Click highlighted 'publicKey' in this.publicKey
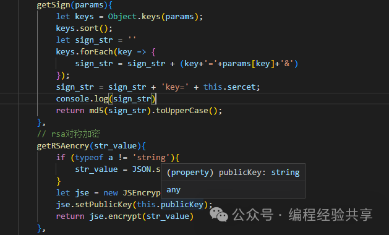Screen dimensions: 389x235 (182, 205)
